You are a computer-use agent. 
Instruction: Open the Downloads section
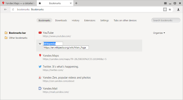pos(61,20)
